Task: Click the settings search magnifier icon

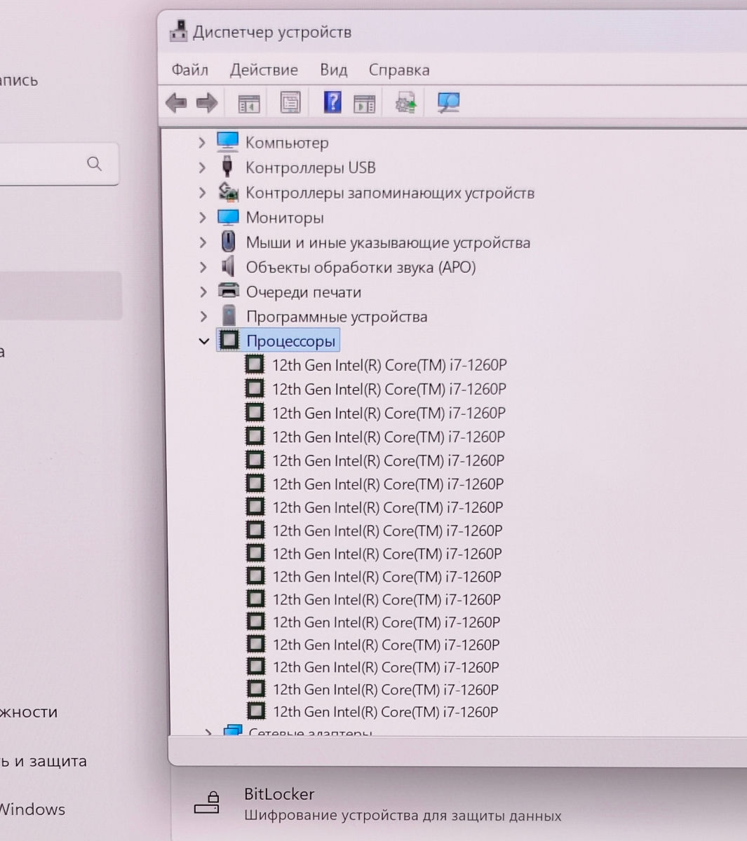Action: click(94, 164)
